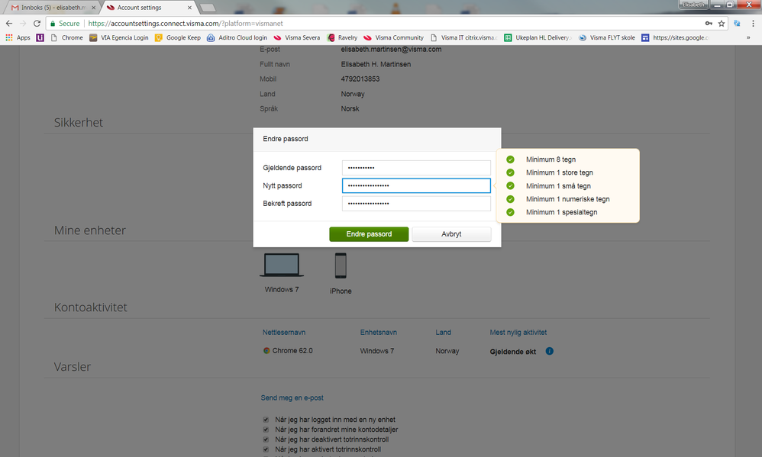Click the green check beside Minimum 8 tegn

click(510, 159)
